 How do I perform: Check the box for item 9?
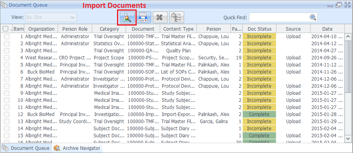(x=7, y=93)
